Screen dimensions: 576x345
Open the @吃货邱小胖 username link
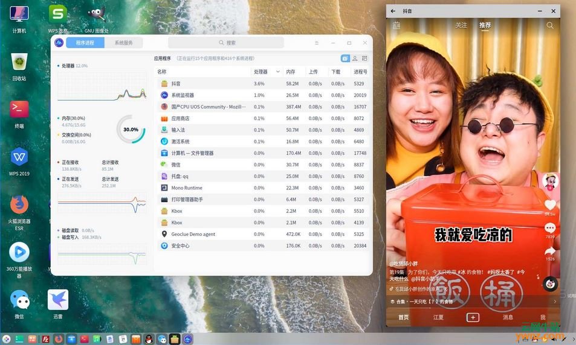404,264
